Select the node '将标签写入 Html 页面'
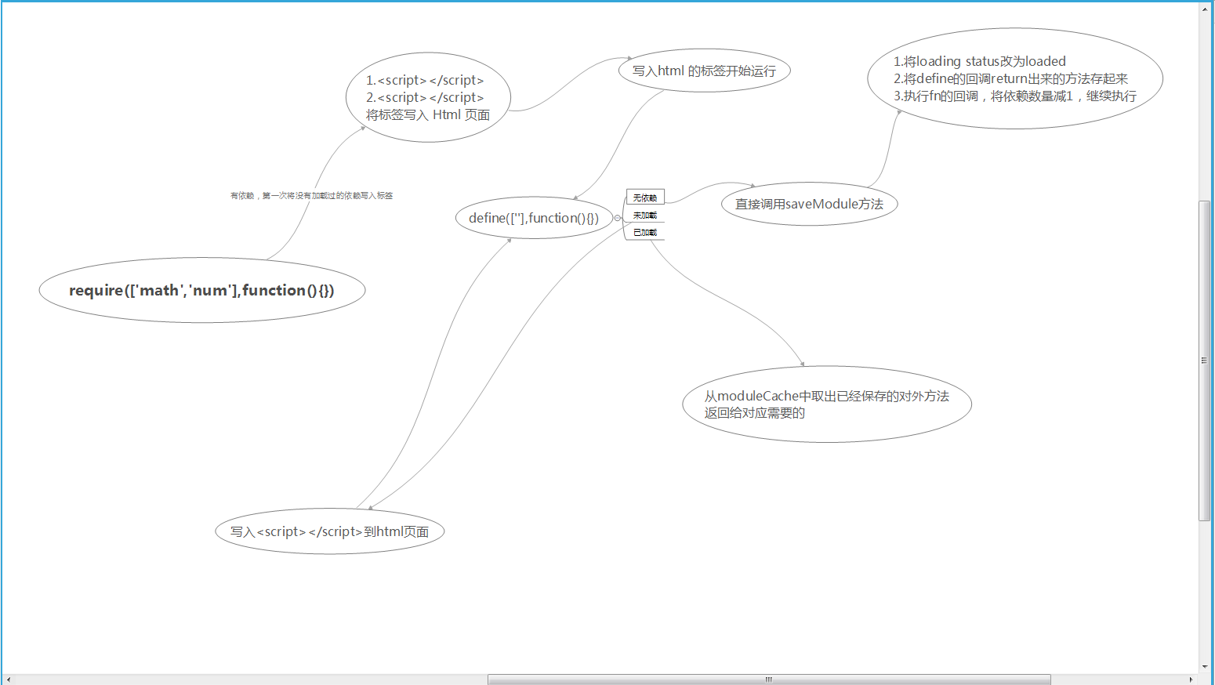 [x=428, y=97]
